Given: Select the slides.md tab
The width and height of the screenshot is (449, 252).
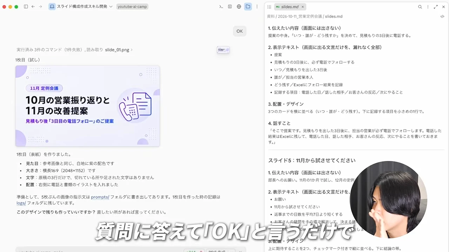Looking at the screenshot, I should [290, 7].
